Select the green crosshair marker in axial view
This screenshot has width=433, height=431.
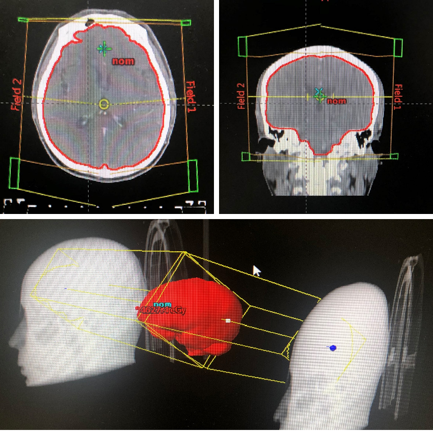[104, 48]
